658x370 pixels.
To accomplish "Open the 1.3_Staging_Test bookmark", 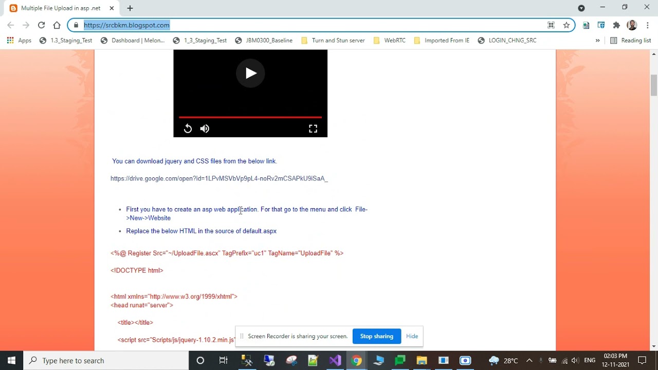I will (x=66, y=41).
